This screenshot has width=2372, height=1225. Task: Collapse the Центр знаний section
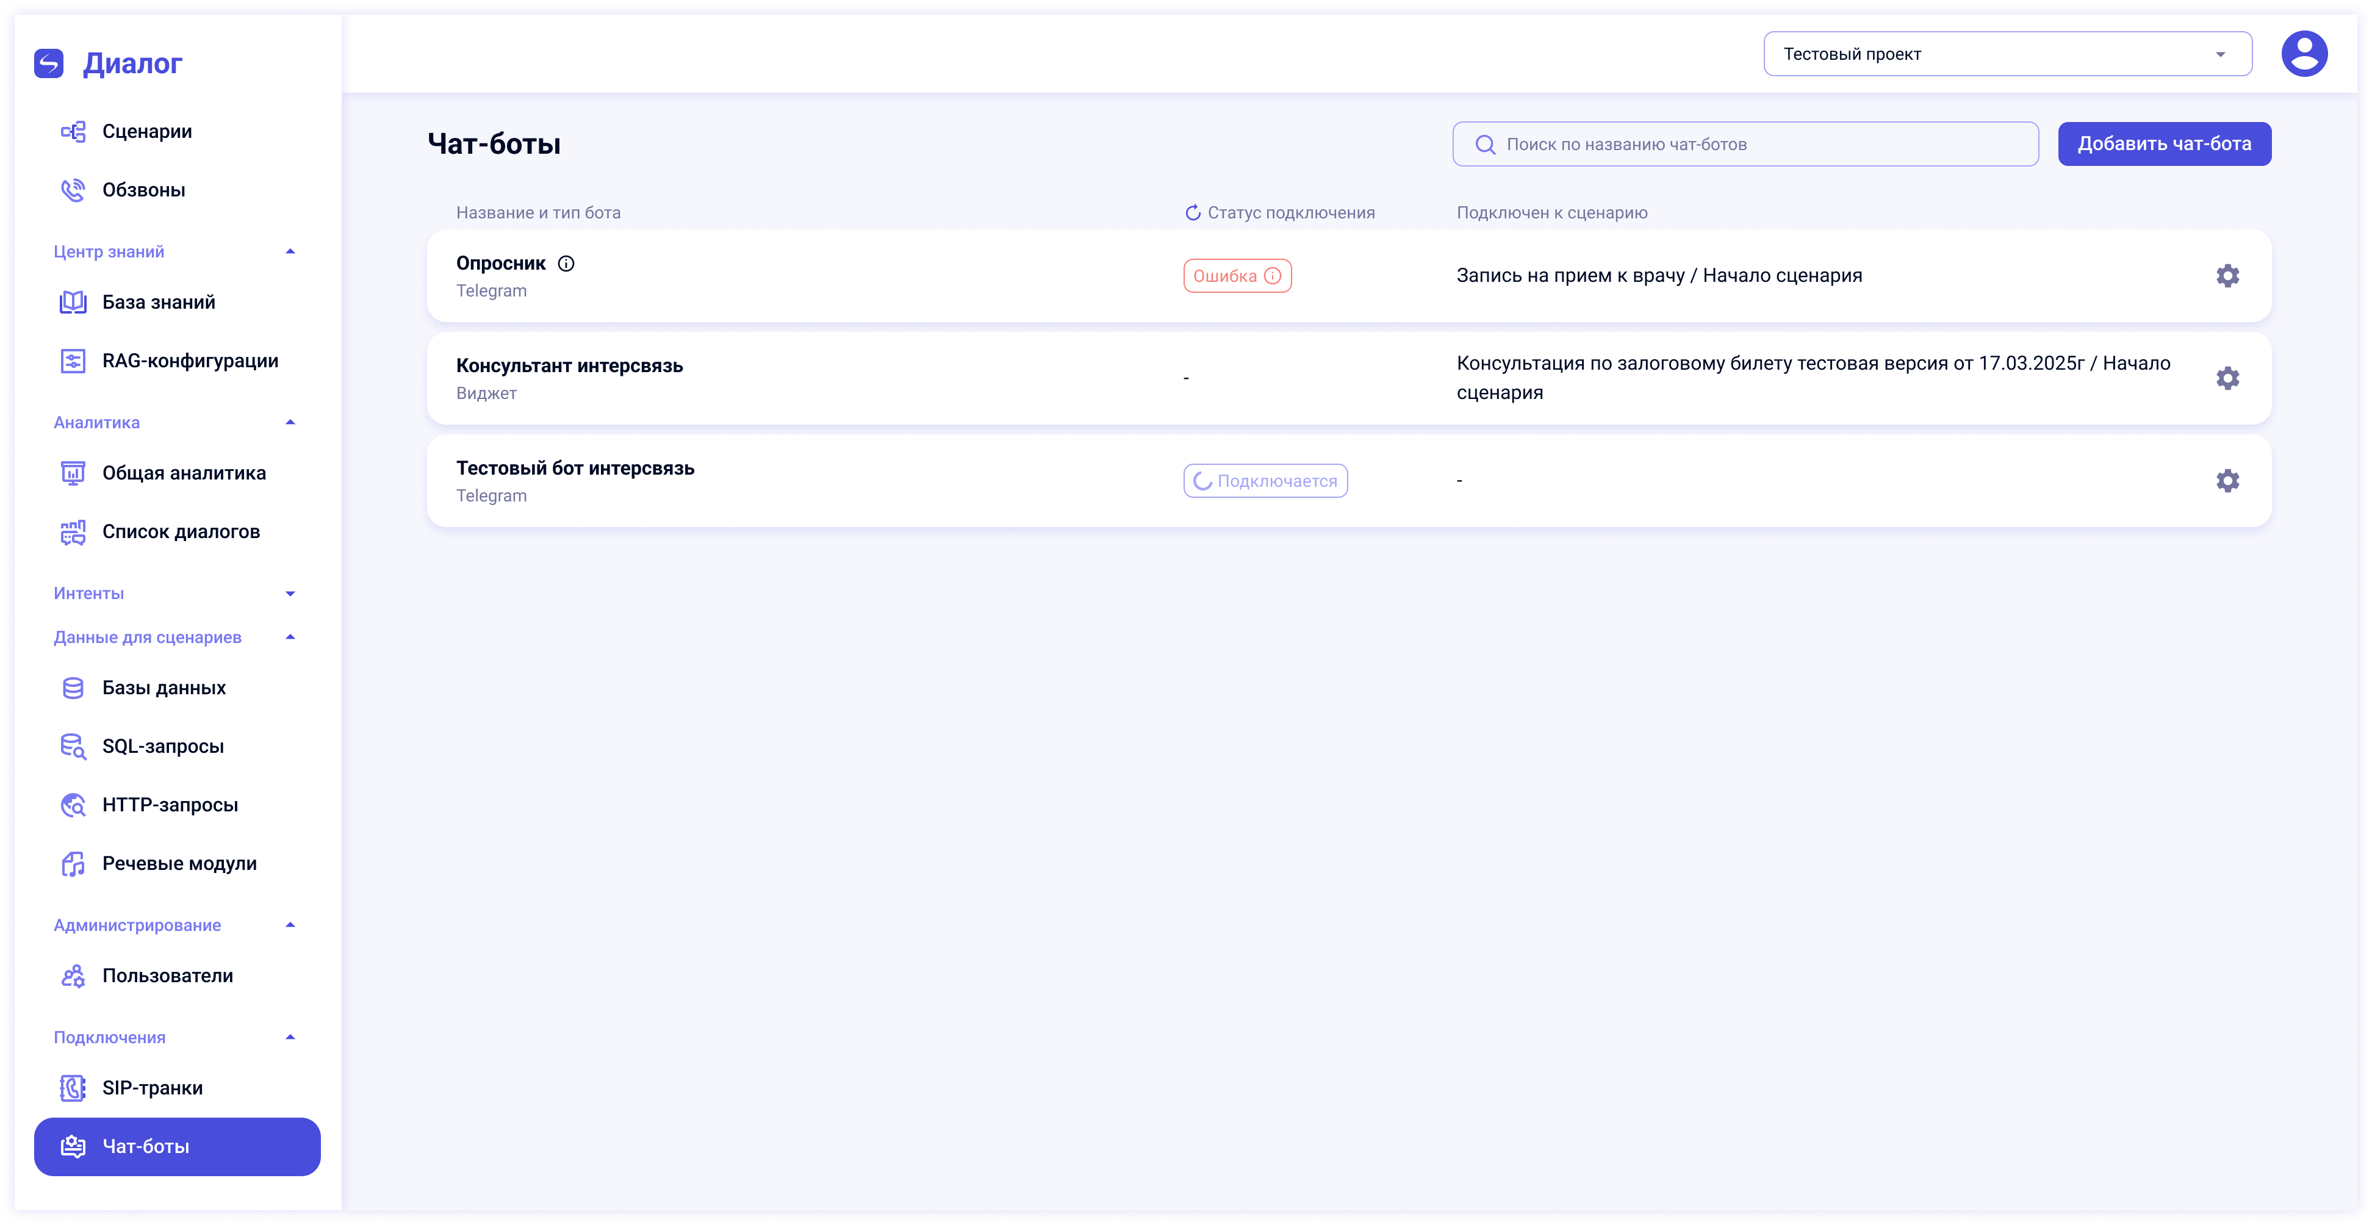click(290, 251)
